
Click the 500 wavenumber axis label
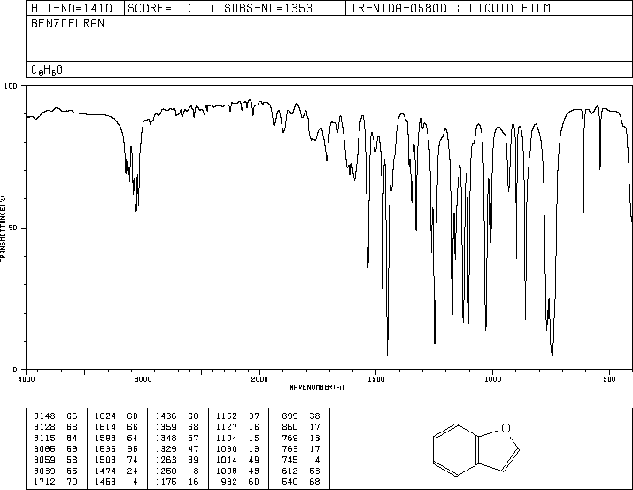[609, 379]
